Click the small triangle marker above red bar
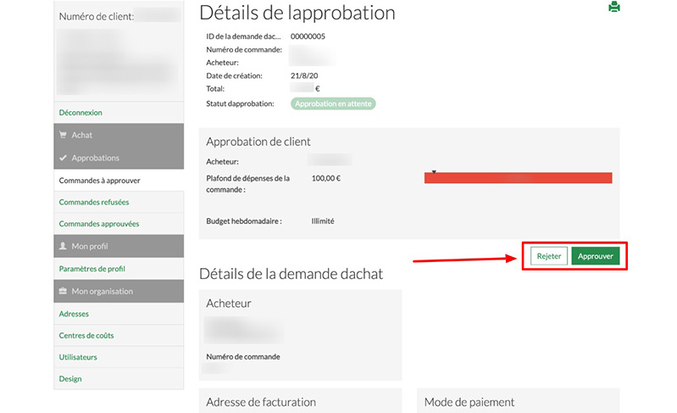The image size is (677, 413). point(434,171)
